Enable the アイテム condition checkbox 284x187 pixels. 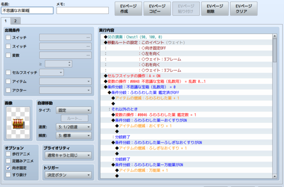click(x=8, y=81)
